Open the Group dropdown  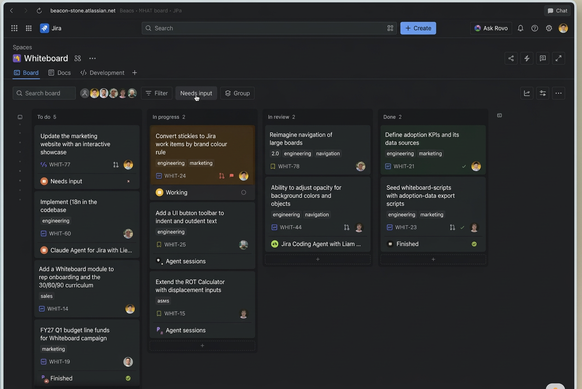tap(238, 93)
